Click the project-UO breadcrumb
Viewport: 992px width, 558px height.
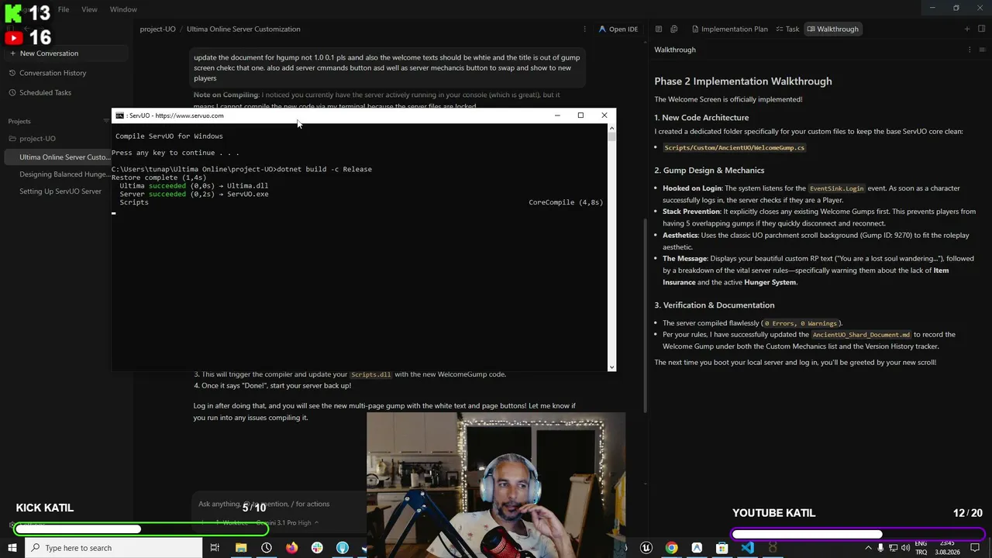pos(157,29)
